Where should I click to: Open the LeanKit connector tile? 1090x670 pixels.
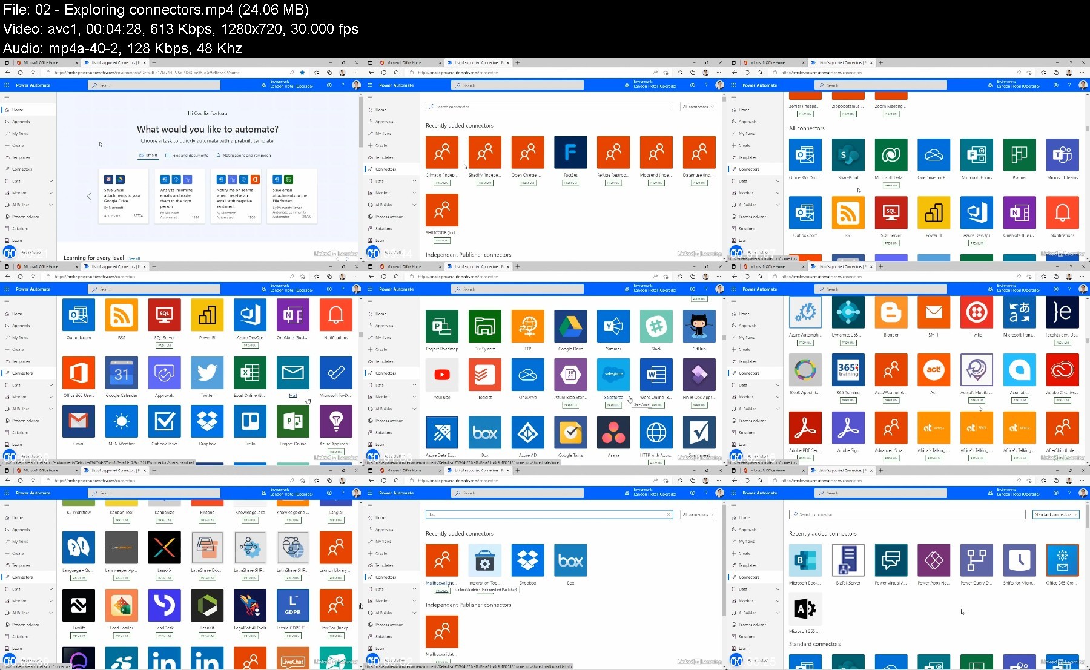click(x=207, y=605)
